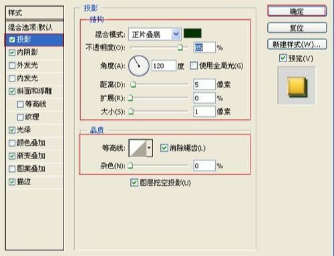Select the 投影 entry label
334x256 pixels.
pyautogui.click(x=24, y=39)
